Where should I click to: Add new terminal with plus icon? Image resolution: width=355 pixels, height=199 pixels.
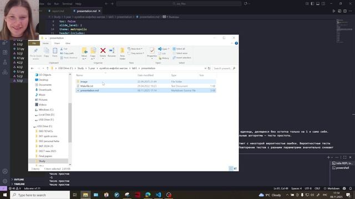tap(328, 157)
